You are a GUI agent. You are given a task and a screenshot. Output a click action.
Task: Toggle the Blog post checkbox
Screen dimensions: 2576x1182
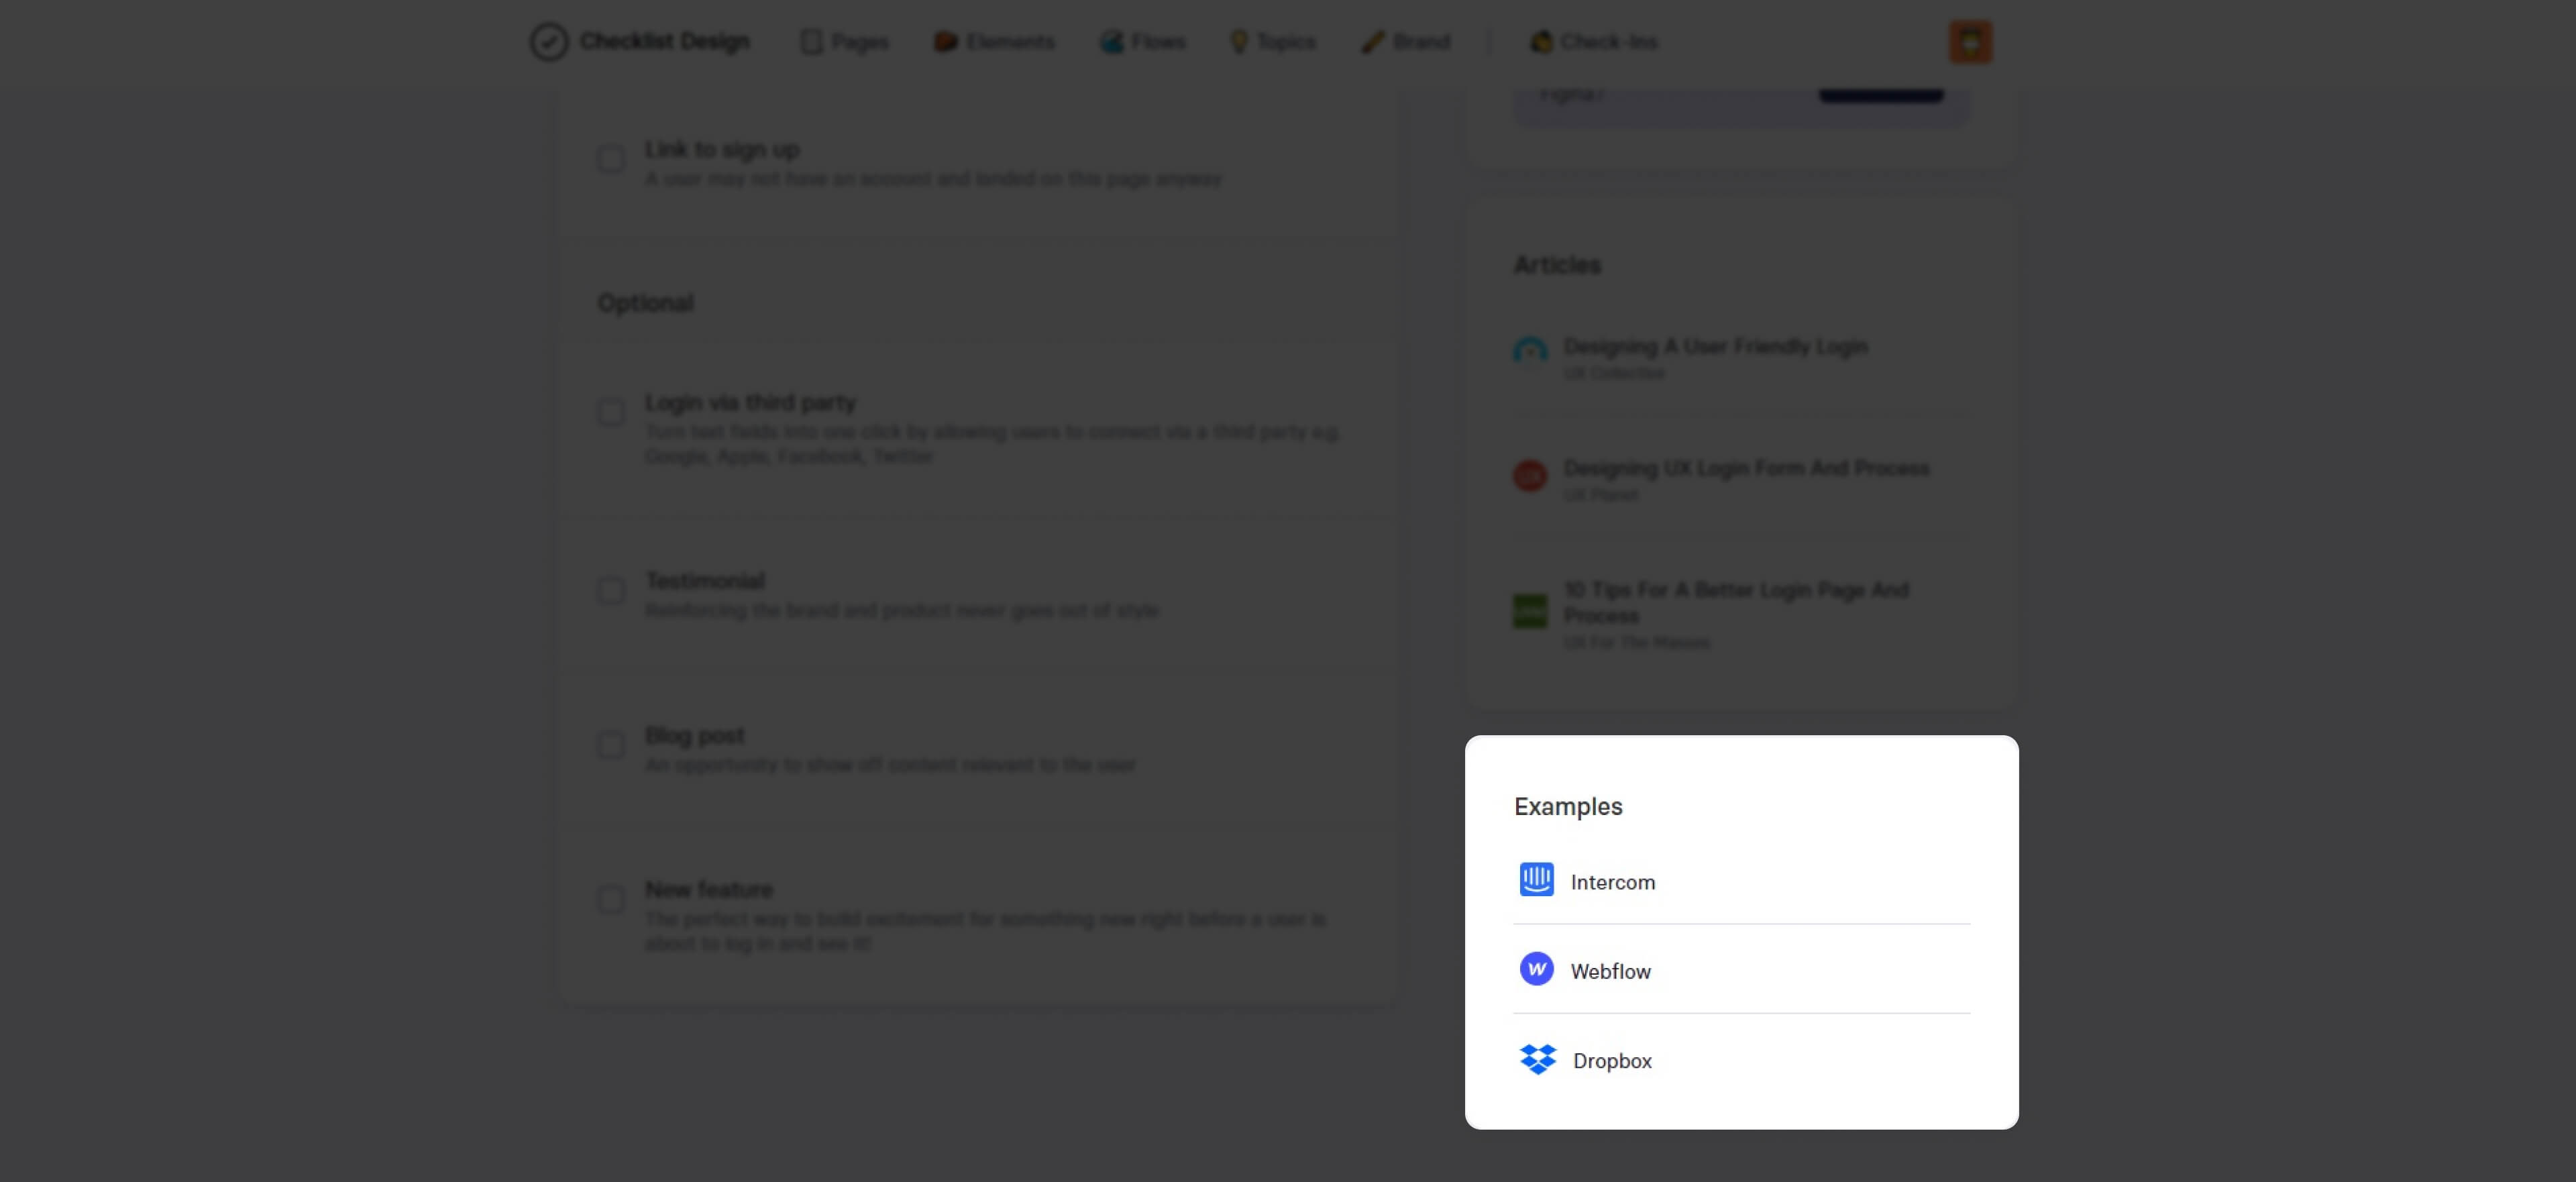611,744
